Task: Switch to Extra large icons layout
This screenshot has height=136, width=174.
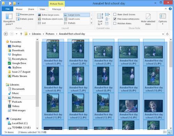Action: [49, 15]
